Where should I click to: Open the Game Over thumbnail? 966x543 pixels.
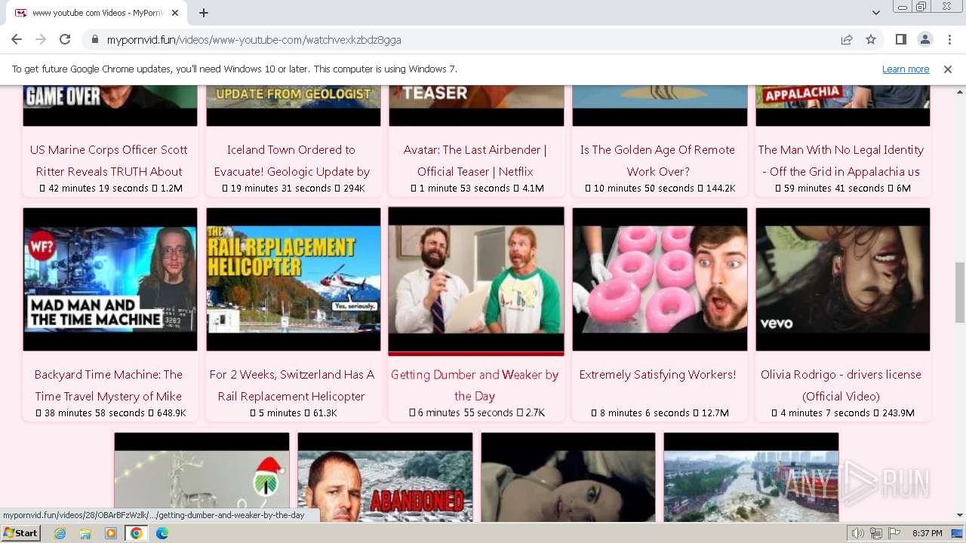click(110, 106)
